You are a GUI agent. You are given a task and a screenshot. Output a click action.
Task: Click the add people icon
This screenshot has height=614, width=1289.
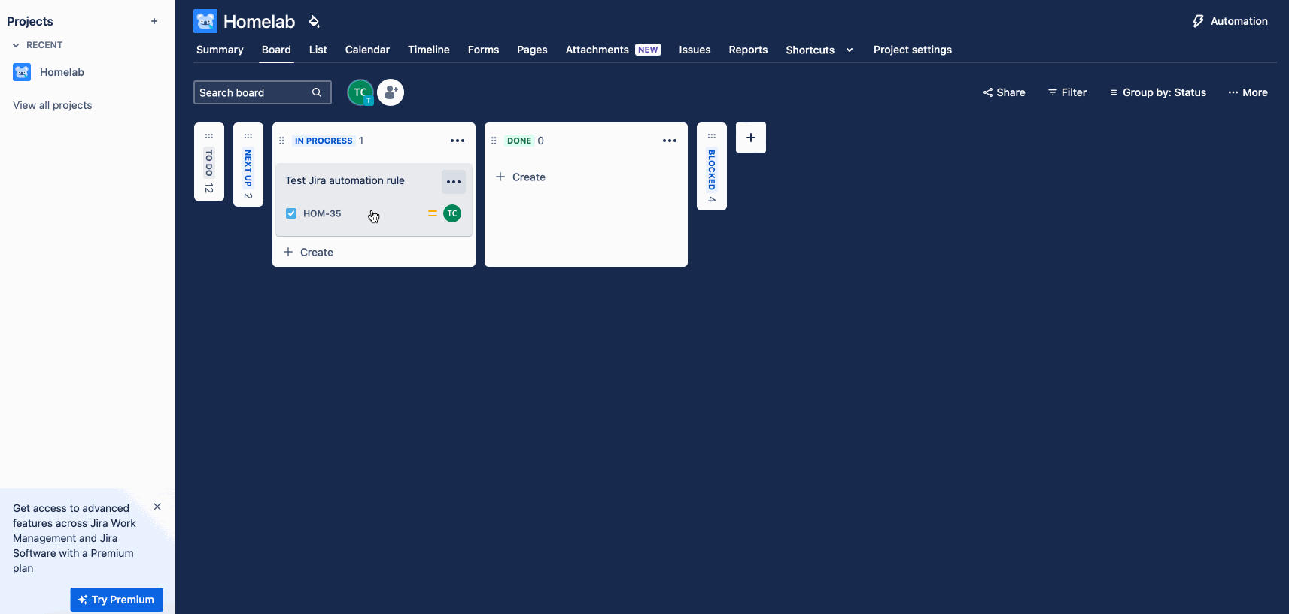pos(391,92)
